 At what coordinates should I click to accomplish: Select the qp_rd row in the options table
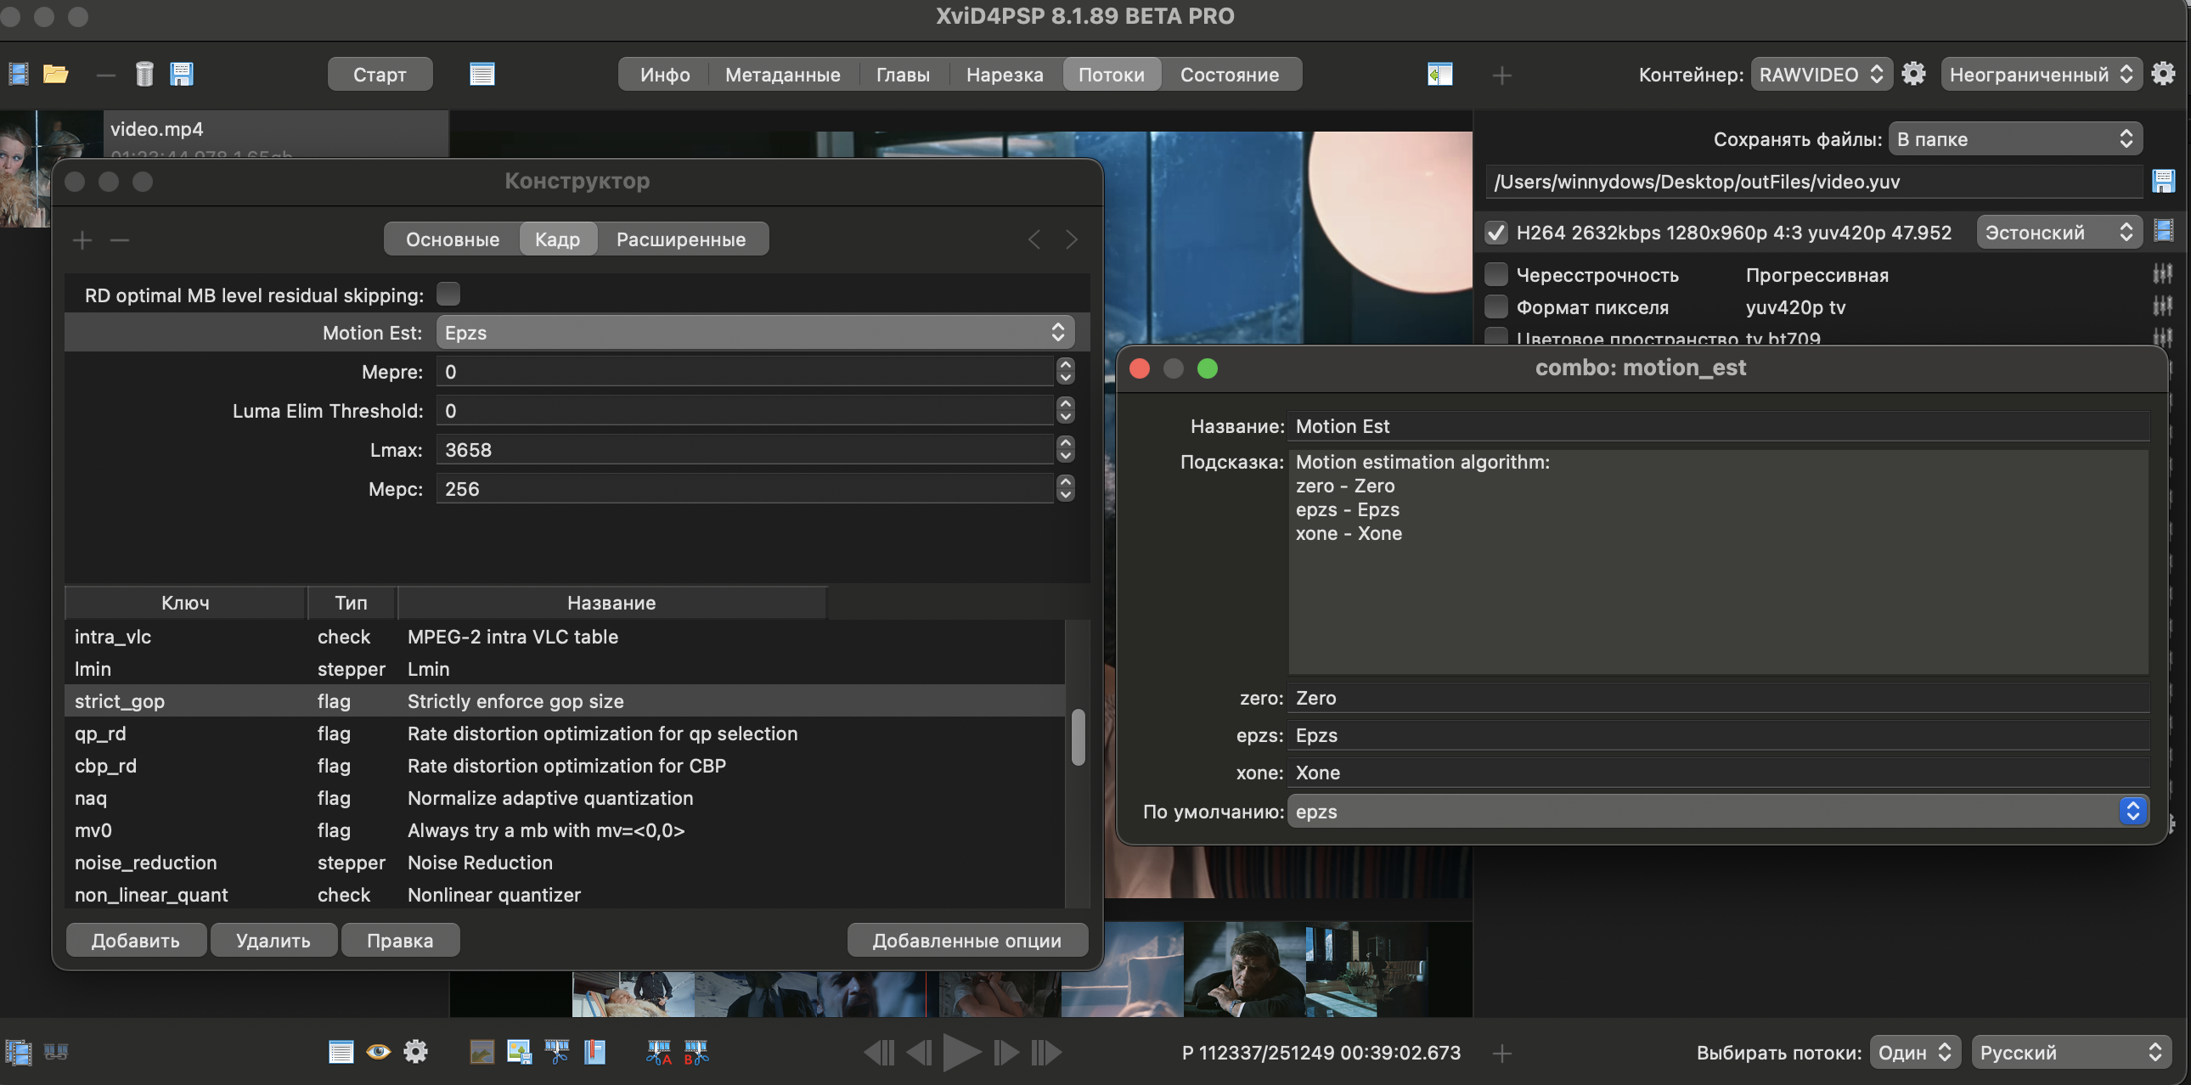[565, 733]
